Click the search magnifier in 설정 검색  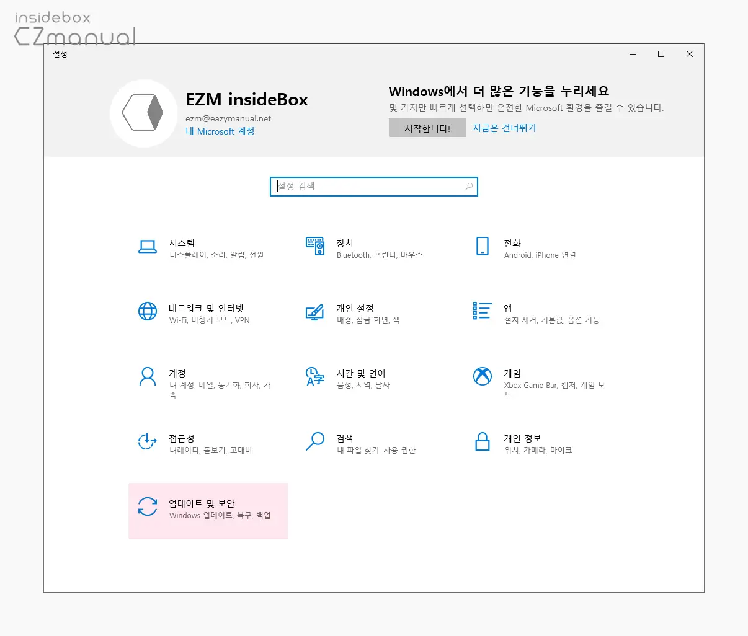click(469, 187)
